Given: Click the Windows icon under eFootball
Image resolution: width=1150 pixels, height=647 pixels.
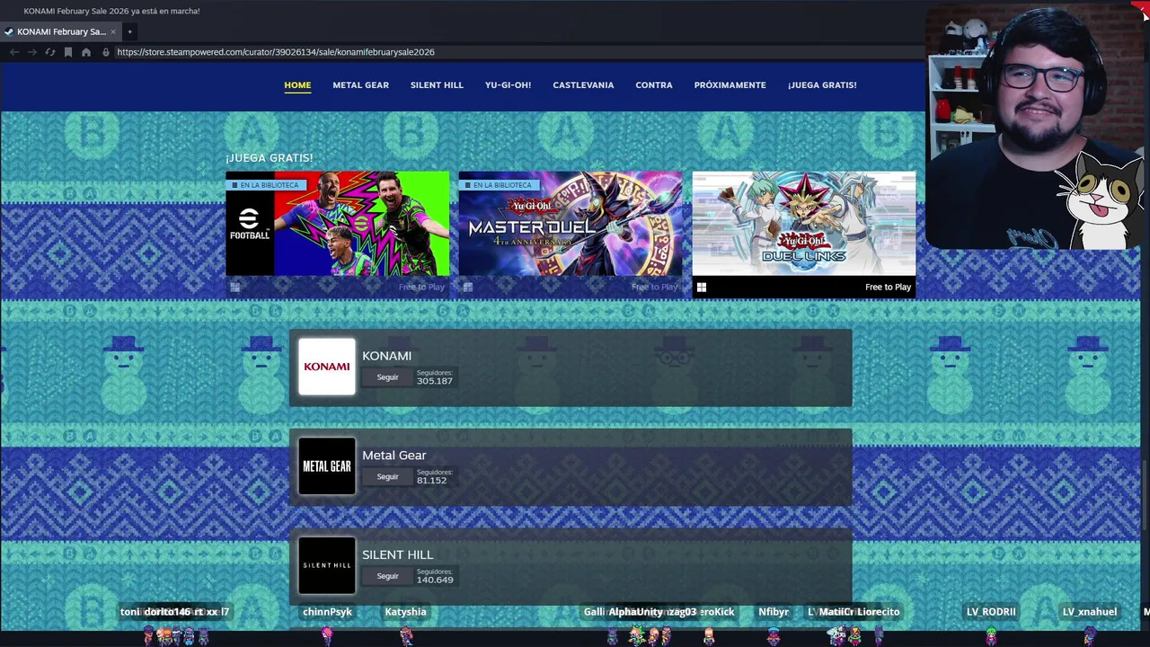Looking at the screenshot, I should pos(234,288).
